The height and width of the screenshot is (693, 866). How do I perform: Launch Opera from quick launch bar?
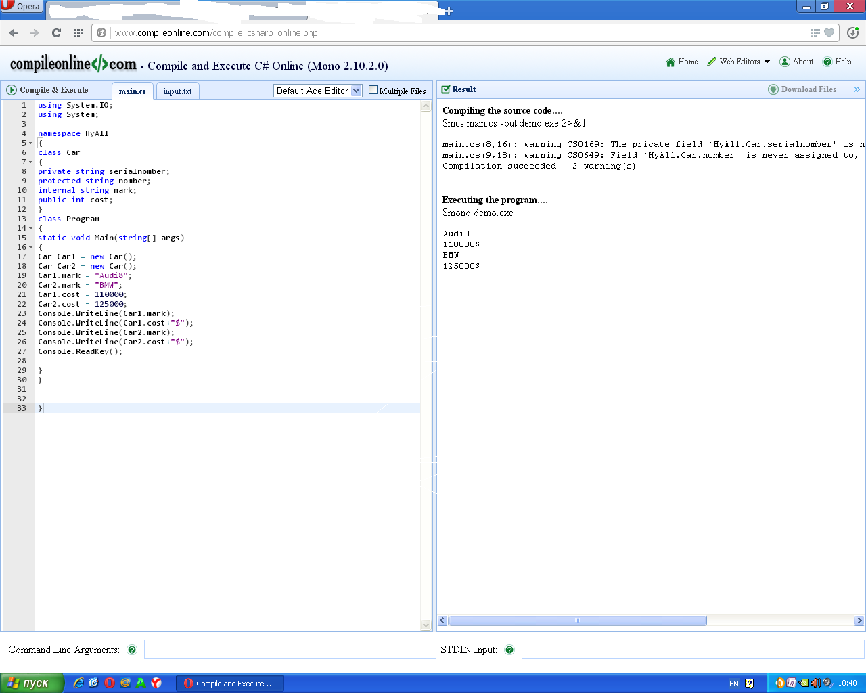[x=110, y=683]
